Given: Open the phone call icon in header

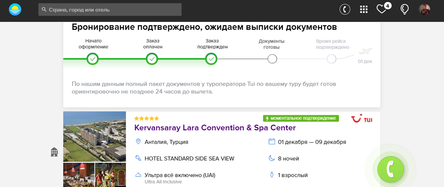Looking at the screenshot, I should 345,9.
